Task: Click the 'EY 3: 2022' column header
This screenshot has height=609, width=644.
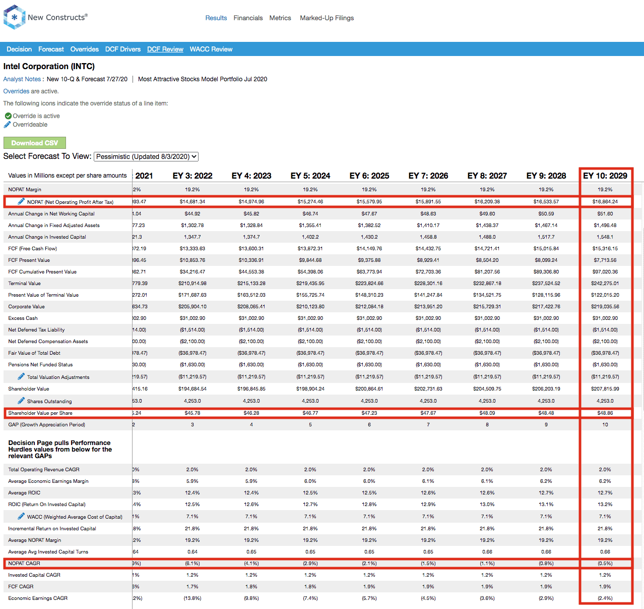Action: tap(192, 176)
